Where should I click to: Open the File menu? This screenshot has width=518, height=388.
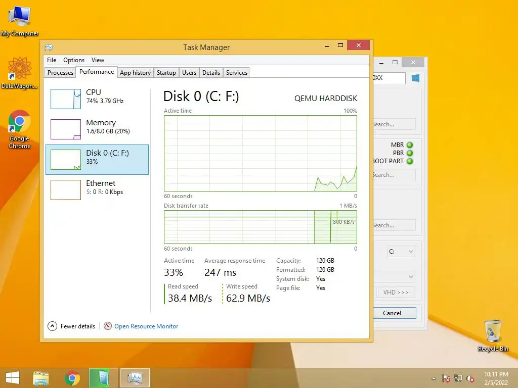(x=52, y=60)
